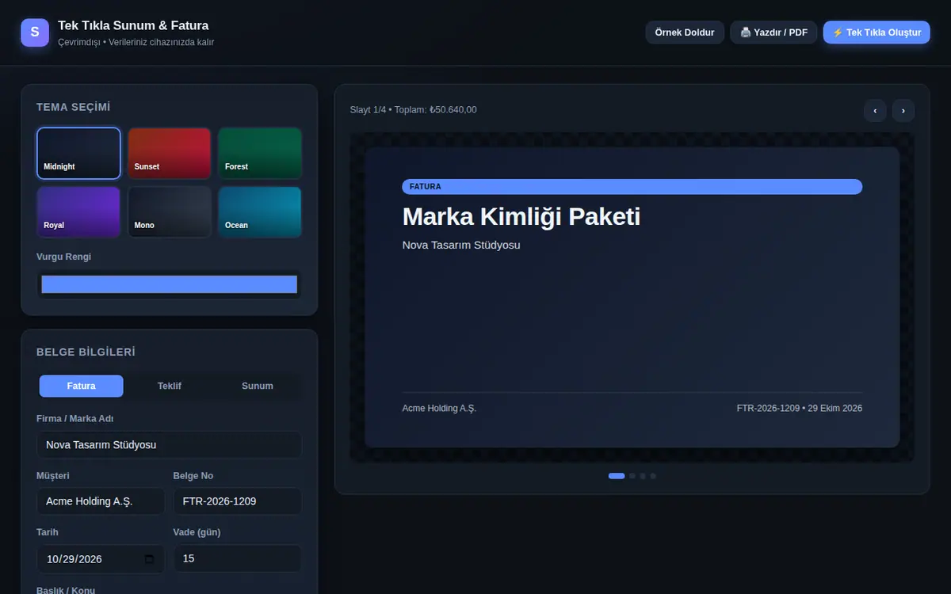
Task: Jump to the third slide dot
Action: click(x=643, y=476)
